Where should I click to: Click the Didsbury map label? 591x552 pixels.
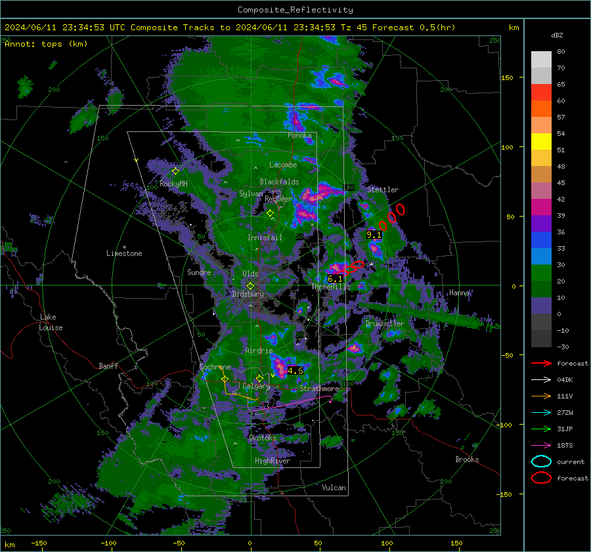click(248, 294)
